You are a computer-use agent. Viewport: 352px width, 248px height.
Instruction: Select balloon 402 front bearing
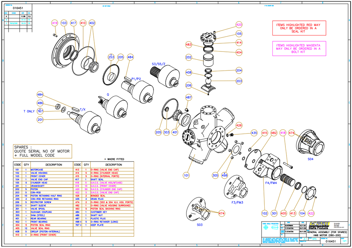(92, 23)
